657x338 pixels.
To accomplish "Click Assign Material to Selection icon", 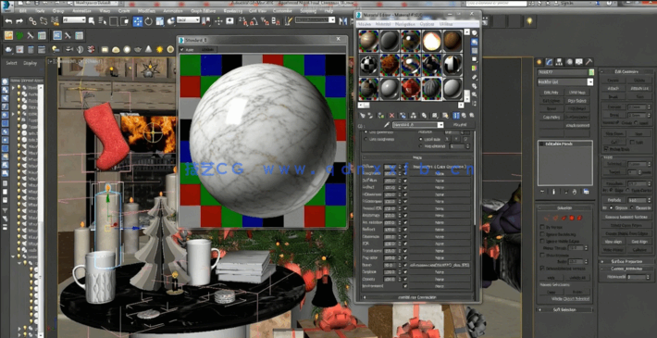I will tap(381, 115).
